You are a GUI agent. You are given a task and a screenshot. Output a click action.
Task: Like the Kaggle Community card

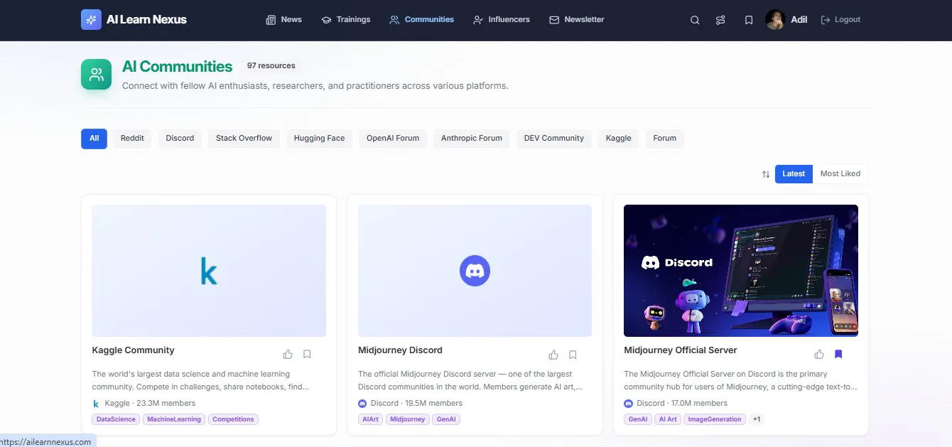(288, 354)
